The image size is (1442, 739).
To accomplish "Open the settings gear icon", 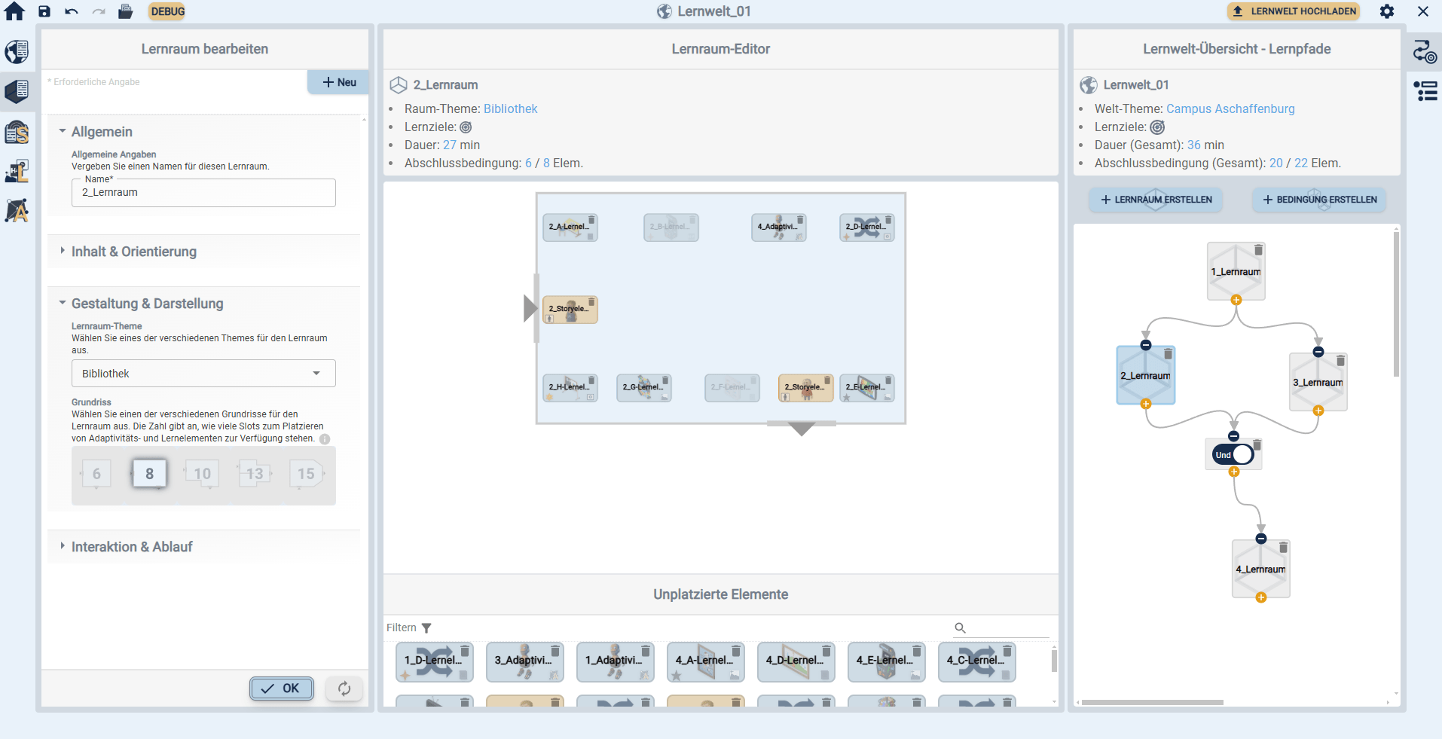I will pyautogui.click(x=1386, y=11).
